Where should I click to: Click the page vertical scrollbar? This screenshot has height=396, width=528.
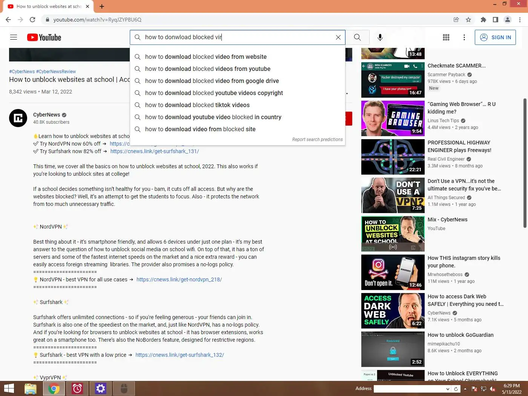pyautogui.click(x=525, y=163)
